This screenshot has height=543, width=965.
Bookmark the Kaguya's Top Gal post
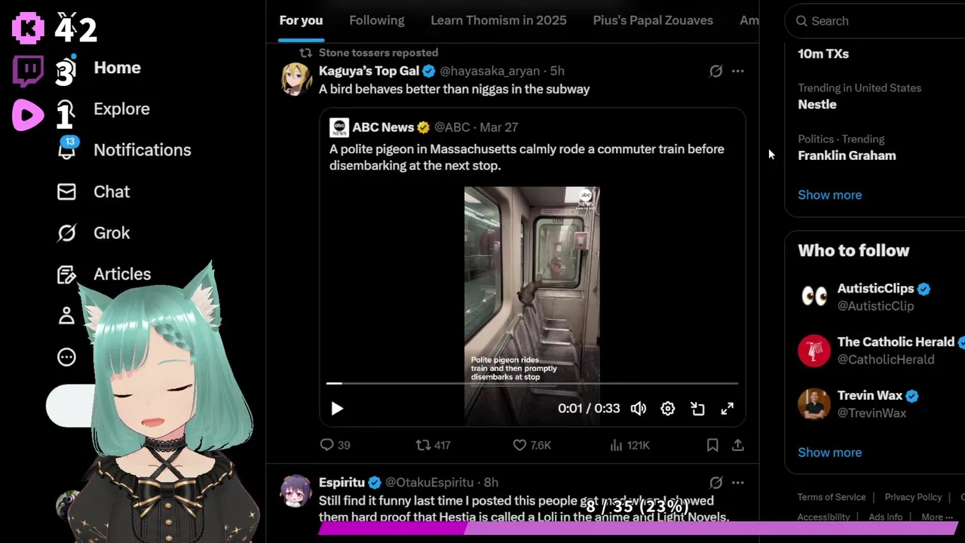coord(712,445)
